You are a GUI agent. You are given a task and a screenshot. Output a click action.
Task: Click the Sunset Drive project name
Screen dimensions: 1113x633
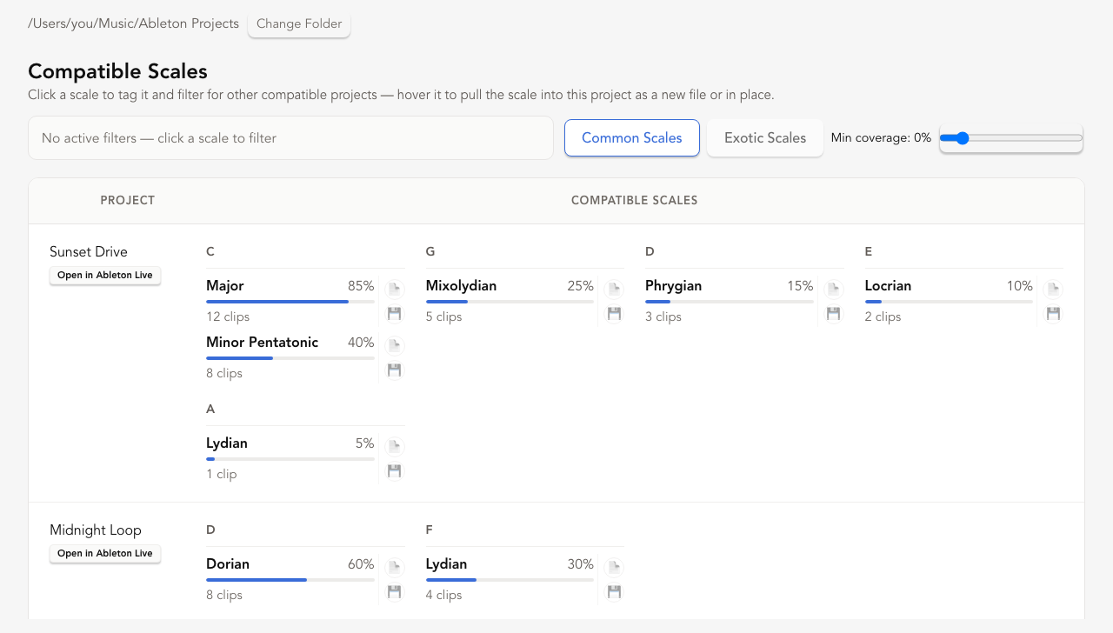tap(89, 251)
